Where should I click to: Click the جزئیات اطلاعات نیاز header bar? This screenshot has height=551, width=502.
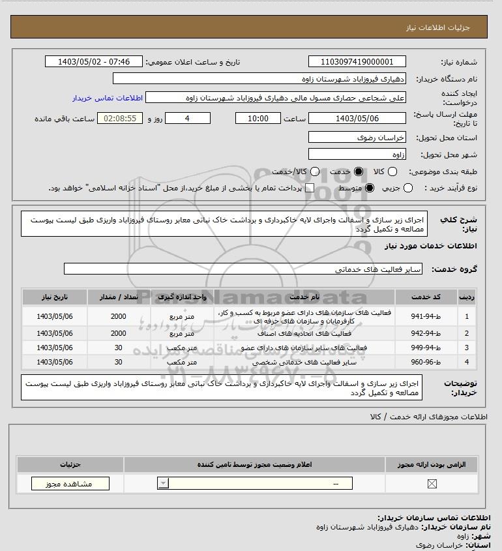(x=248, y=27)
